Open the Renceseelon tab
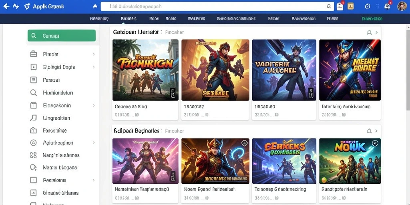Image resolution: width=410 pixels, height=205 pixels. tap(303, 18)
